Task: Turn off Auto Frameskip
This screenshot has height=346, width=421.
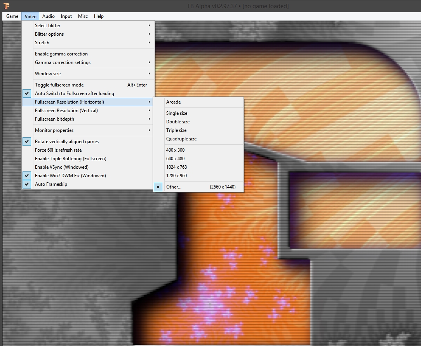Action: pos(88,185)
